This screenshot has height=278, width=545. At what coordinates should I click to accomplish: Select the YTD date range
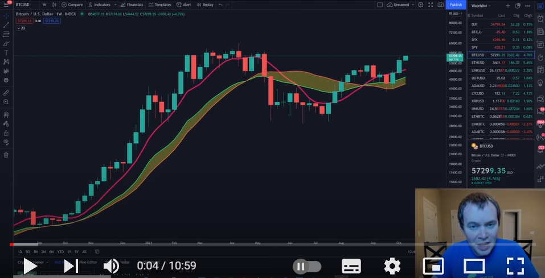pyautogui.click(x=60, y=252)
